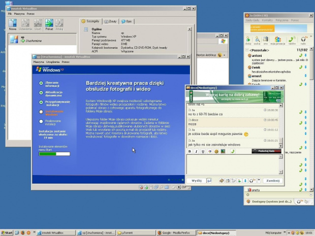Click the clock in the system tray
The height and width of the screenshot is (236, 315).
tap(309, 233)
